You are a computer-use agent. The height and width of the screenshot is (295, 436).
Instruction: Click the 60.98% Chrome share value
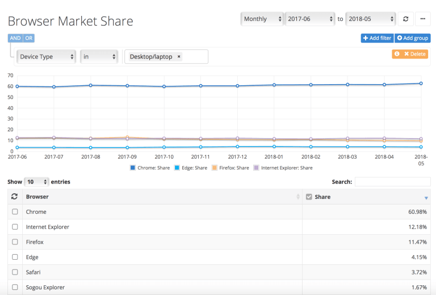click(x=417, y=212)
